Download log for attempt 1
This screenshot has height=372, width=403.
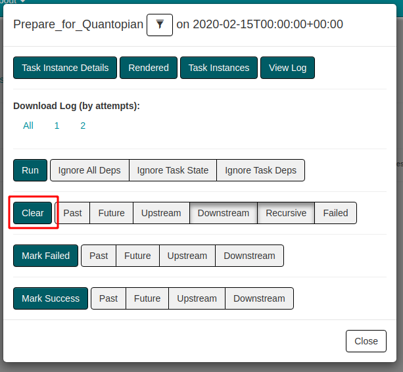coord(57,126)
